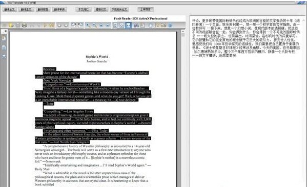
Task: Click the open file icon in PDF toolbar
Action: pyautogui.click(x=5, y=25)
